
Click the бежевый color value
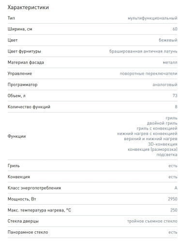(168, 40)
